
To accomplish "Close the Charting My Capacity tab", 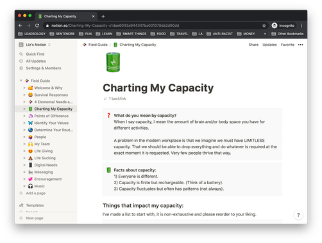I will tap(93, 17).
